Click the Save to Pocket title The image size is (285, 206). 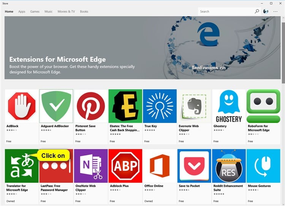[189, 186]
